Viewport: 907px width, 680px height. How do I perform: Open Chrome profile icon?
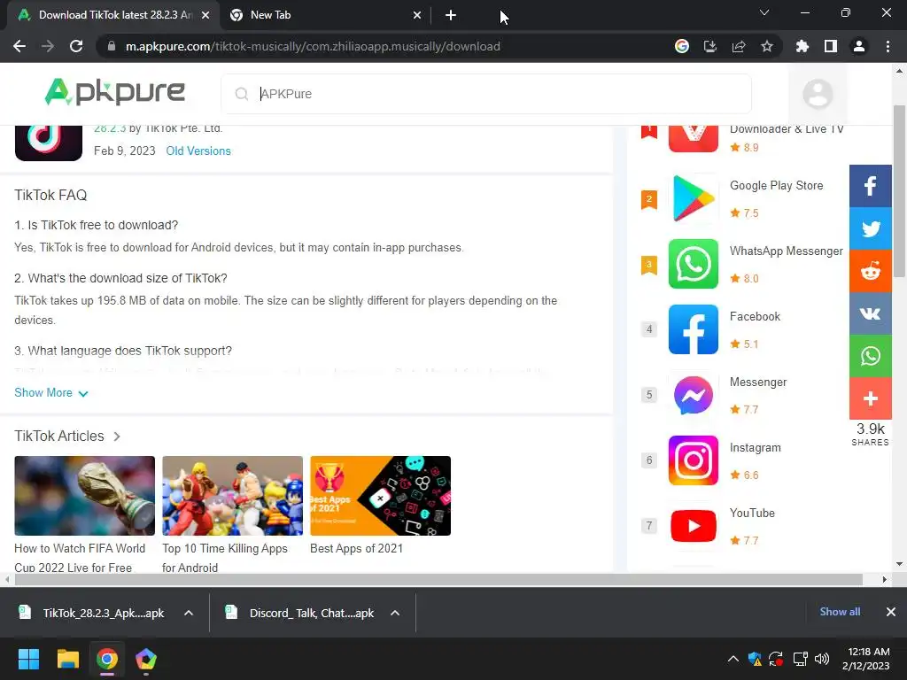(858, 46)
